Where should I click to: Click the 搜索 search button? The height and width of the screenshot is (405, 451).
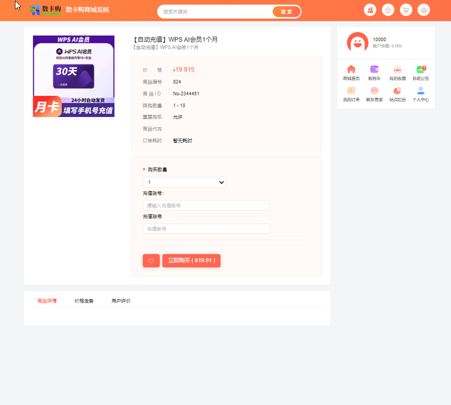click(x=287, y=12)
